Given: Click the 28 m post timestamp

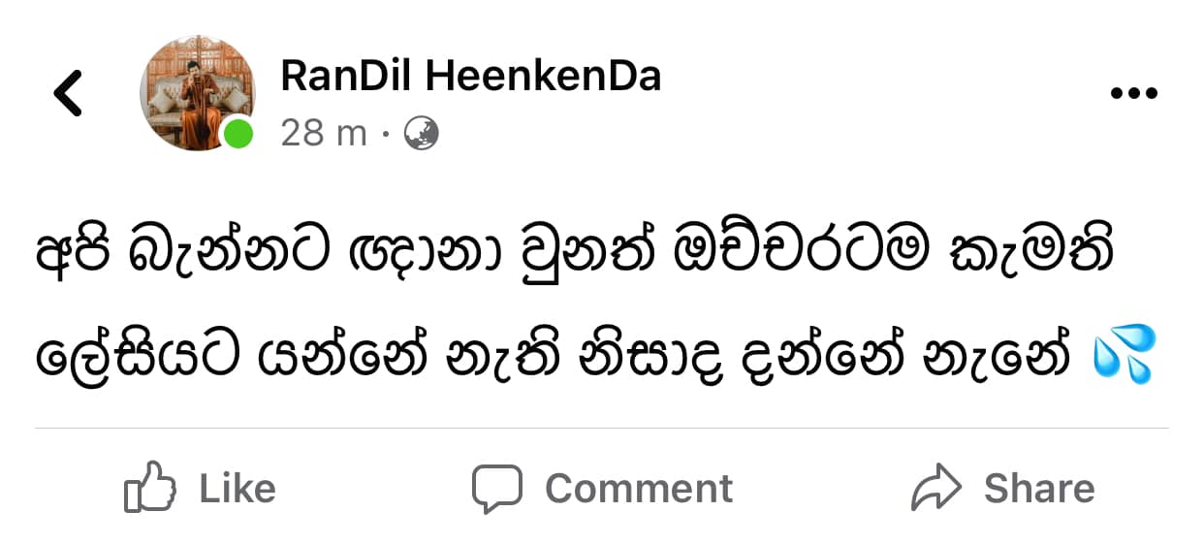Looking at the screenshot, I should point(324,133).
